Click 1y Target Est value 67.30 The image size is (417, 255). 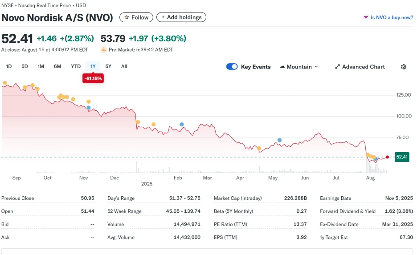pos(406,237)
